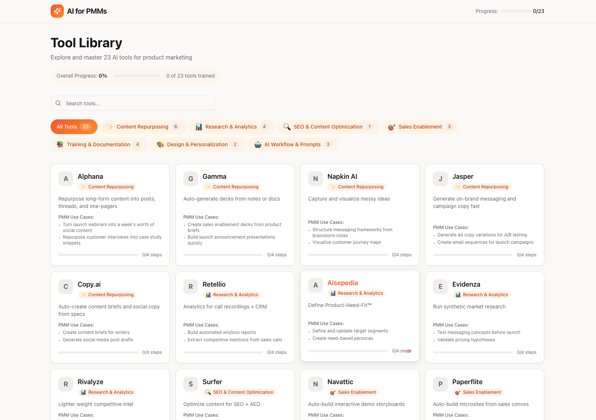Click the Content Repurposing badge on Alphana card

click(107, 187)
